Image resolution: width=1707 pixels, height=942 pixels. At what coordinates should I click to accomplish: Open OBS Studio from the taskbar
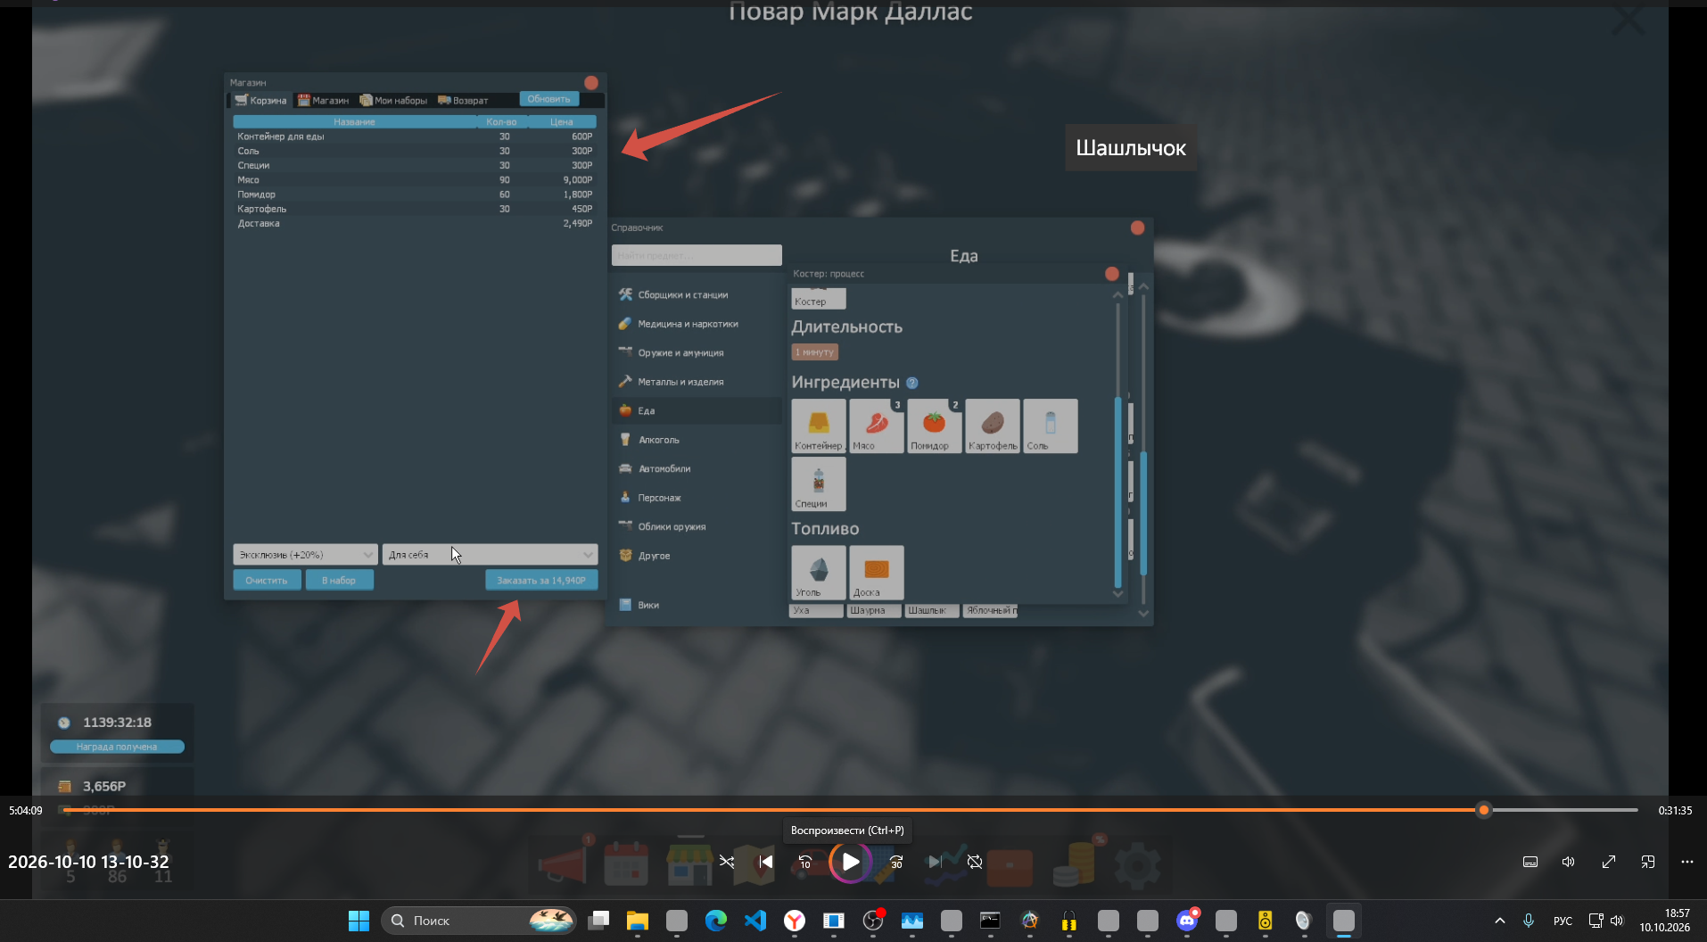click(x=873, y=921)
